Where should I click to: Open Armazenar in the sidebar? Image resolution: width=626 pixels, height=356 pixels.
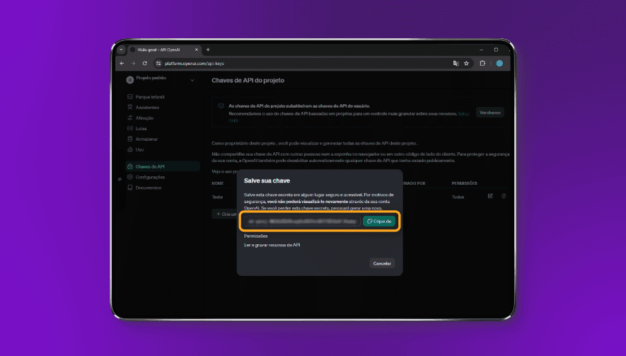142,139
